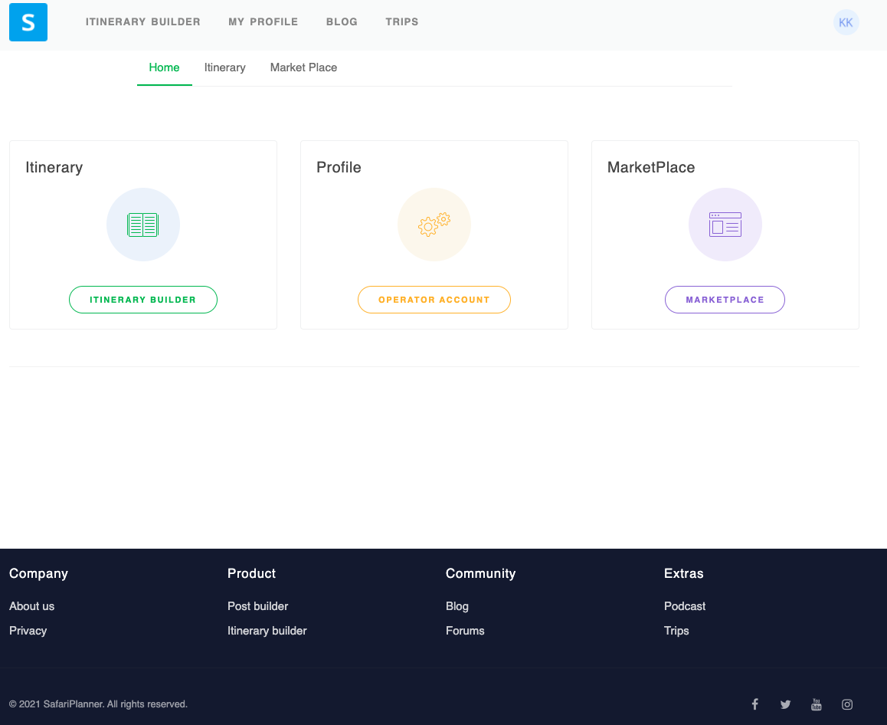Open the Facebook footer icon

(754, 704)
